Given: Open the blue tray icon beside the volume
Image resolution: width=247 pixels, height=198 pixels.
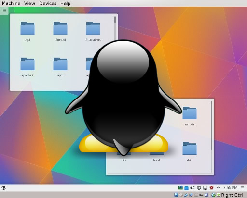Looking at the screenshot, I should pyautogui.click(x=186, y=188).
